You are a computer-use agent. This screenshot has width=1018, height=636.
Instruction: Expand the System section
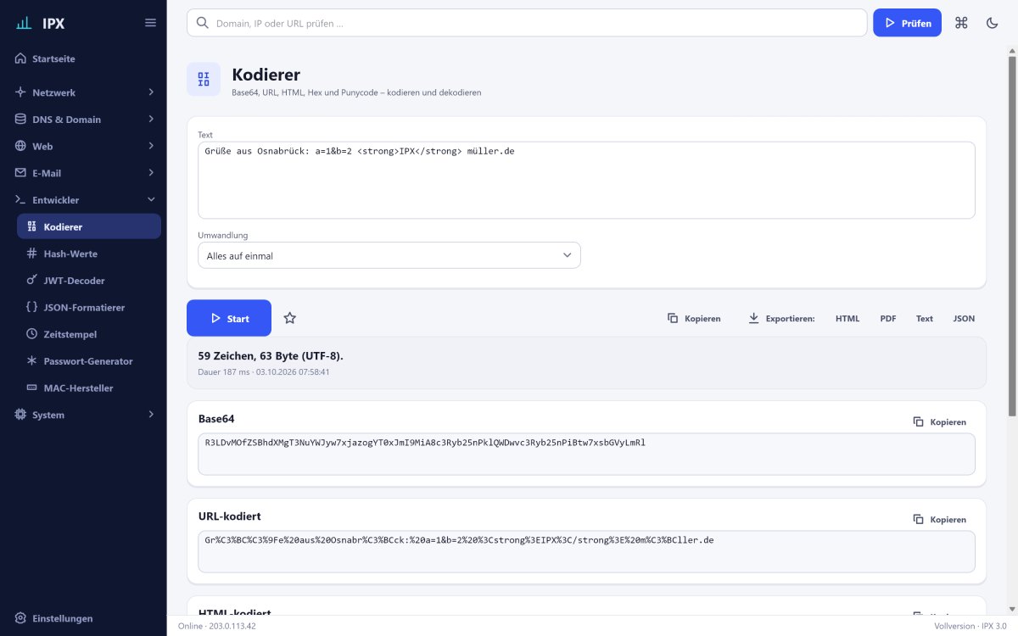tap(151, 415)
